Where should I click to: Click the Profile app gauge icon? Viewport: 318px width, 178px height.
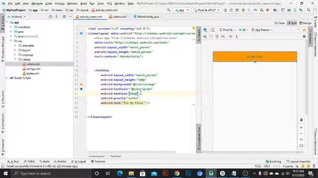(255, 10)
